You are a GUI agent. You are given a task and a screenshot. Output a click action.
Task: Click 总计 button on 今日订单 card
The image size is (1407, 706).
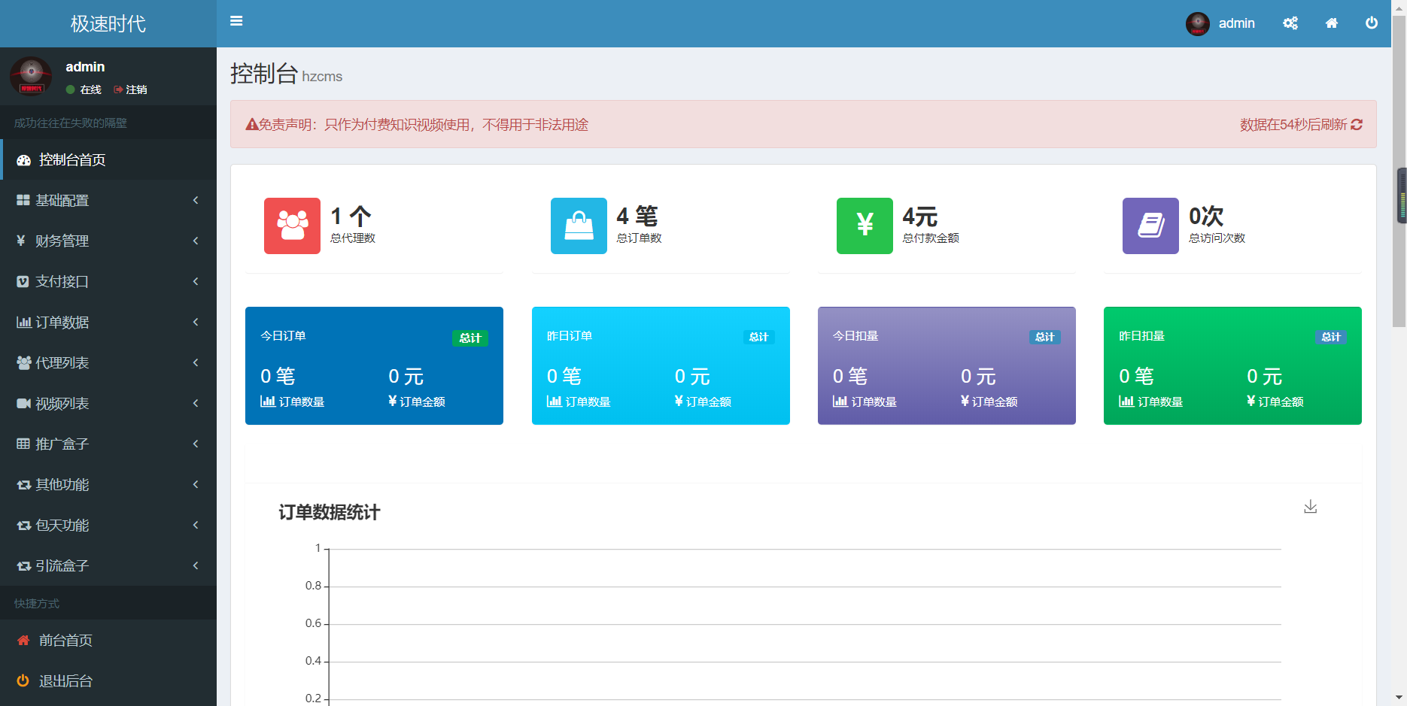[x=470, y=338]
